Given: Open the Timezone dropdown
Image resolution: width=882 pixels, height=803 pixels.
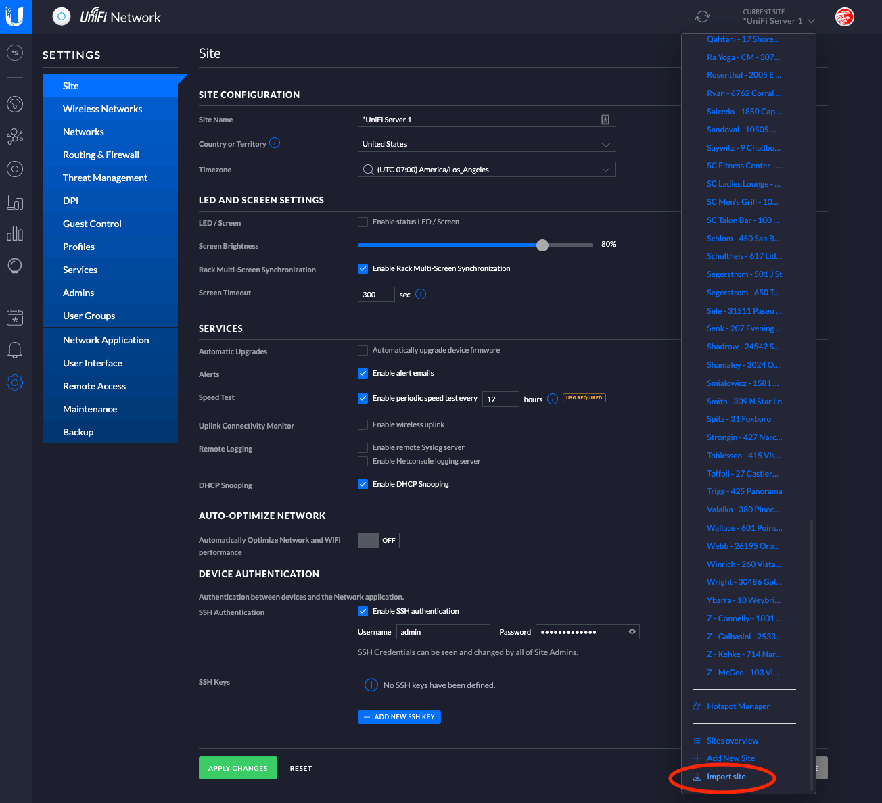Looking at the screenshot, I should 486,170.
